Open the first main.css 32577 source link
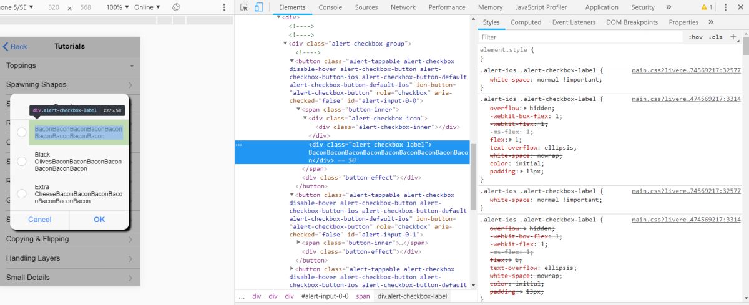This screenshot has width=749, height=305. tap(686, 70)
